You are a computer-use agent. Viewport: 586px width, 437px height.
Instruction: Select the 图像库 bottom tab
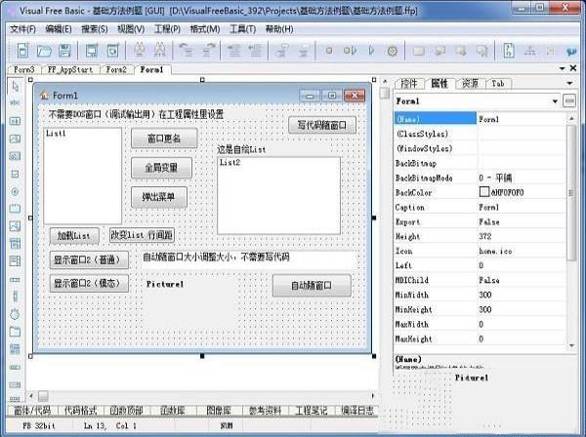coord(219,411)
